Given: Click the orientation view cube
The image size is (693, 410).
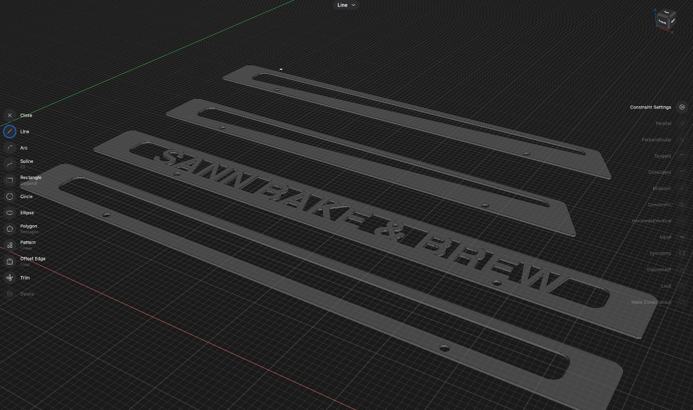Looking at the screenshot, I should pyautogui.click(x=664, y=19).
